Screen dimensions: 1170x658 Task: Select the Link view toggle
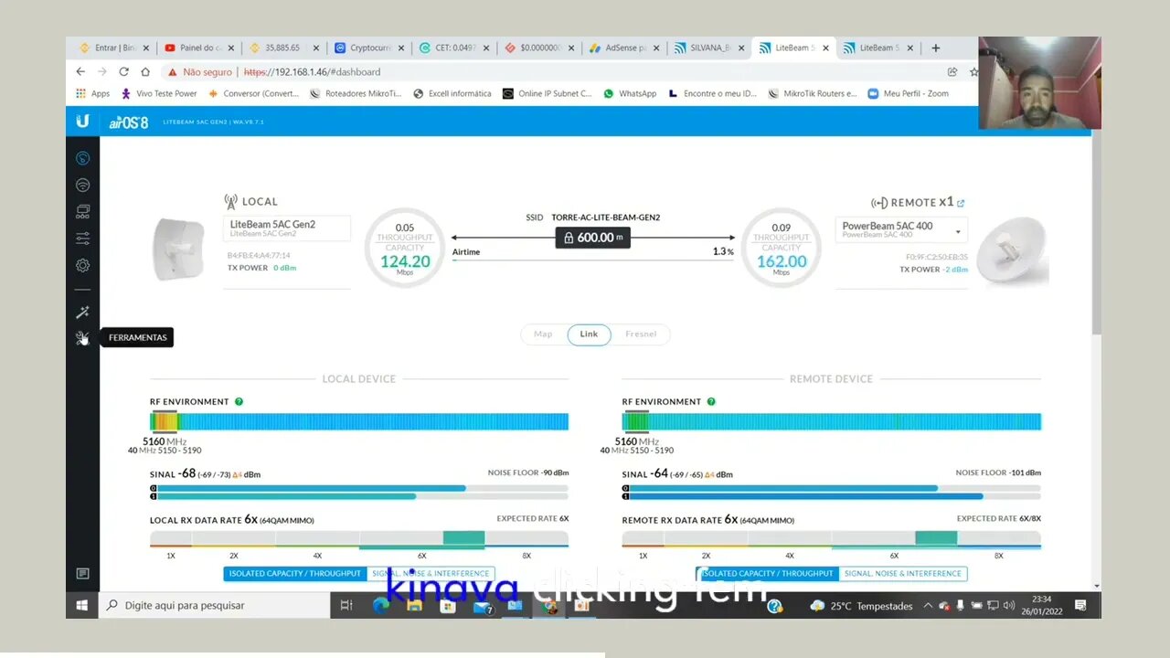589,334
